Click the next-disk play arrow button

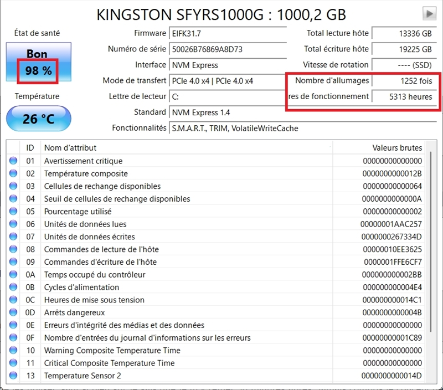(429, 14)
